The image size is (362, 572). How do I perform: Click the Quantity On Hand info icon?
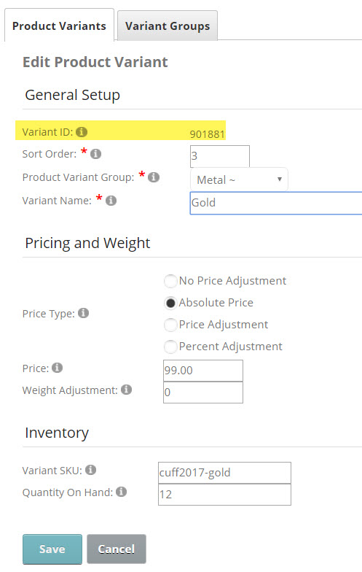[x=121, y=492]
